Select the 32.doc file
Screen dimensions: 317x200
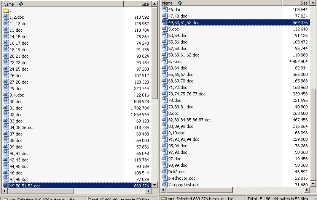16,115
